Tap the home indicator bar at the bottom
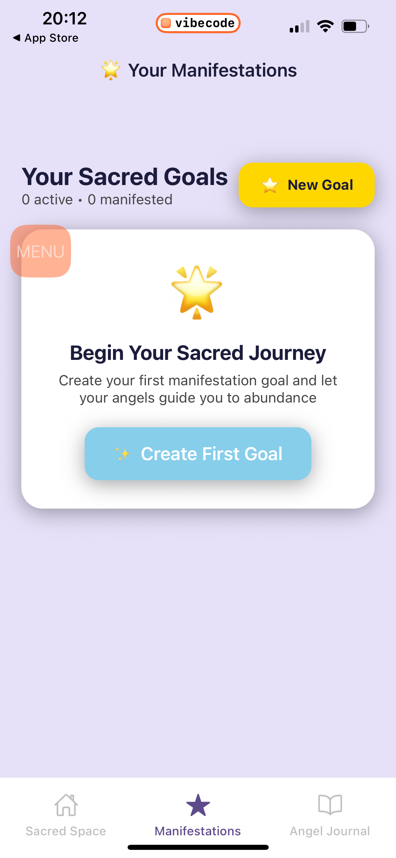Viewport: 396px width, 858px height. 198,847
